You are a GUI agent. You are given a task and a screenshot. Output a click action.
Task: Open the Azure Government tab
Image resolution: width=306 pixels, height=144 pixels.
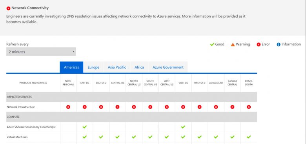point(168,68)
